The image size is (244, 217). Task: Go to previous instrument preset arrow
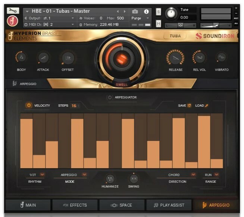pyautogui.click(x=118, y=11)
